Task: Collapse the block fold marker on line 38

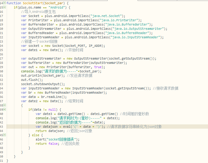Action: 5,105
